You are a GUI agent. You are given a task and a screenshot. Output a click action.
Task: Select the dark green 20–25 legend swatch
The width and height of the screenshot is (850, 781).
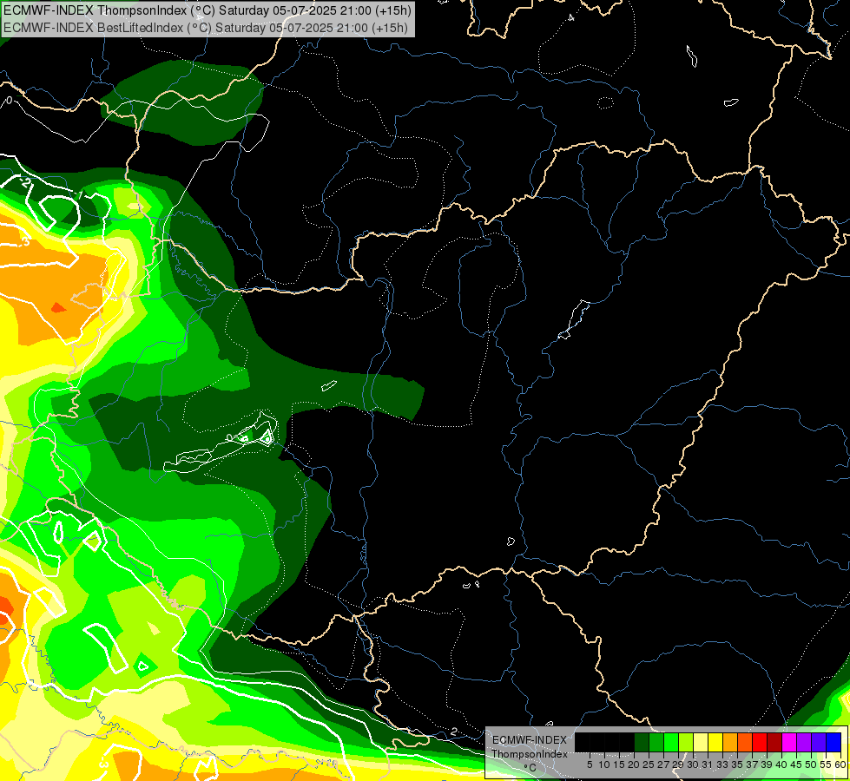pos(642,742)
